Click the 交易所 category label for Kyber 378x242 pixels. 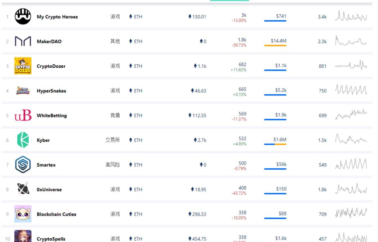[113, 140]
